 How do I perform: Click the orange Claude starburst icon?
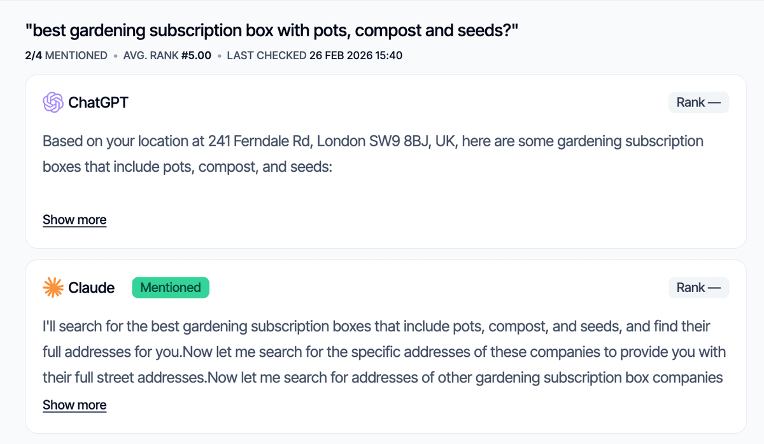point(53,288)
